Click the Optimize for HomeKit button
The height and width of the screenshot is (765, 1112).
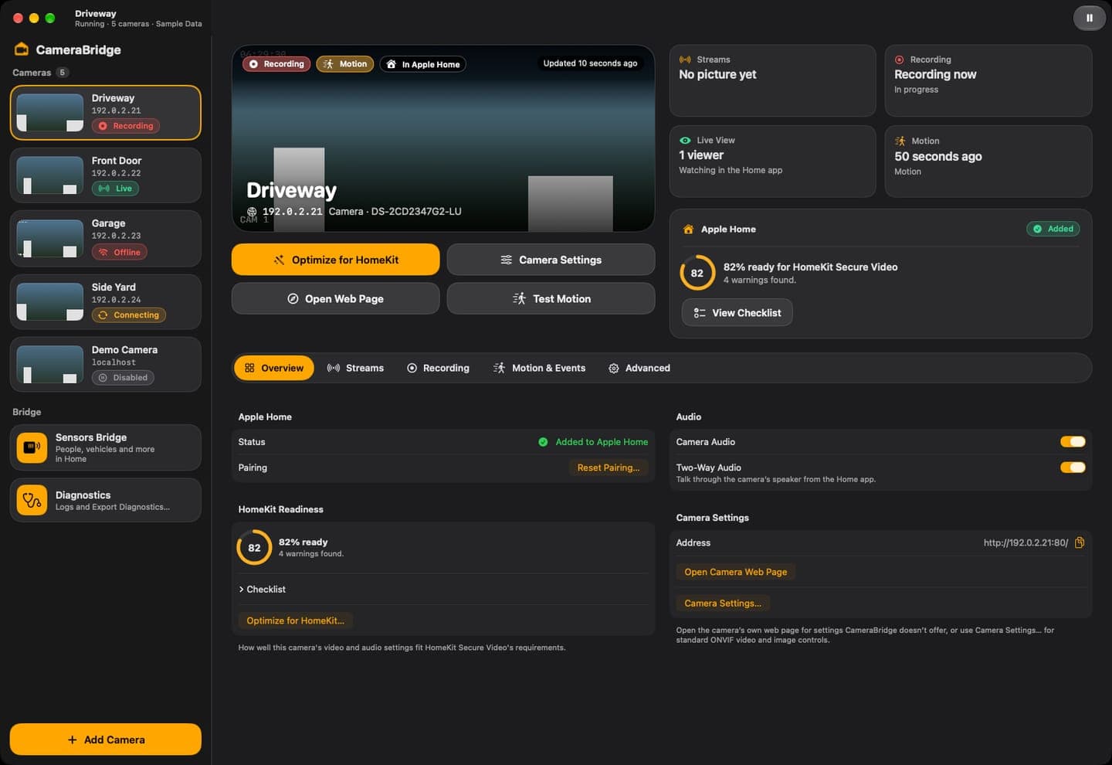click(335, 260)
